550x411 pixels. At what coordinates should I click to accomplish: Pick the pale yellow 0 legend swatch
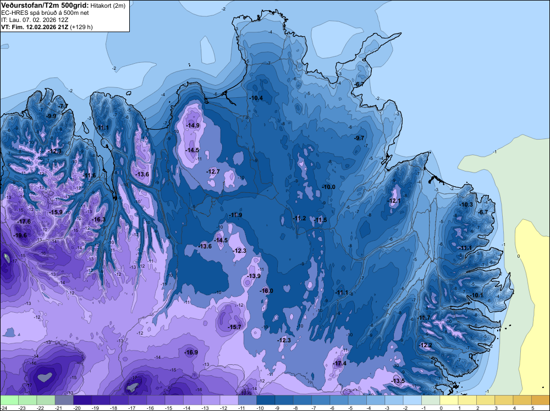449,400
